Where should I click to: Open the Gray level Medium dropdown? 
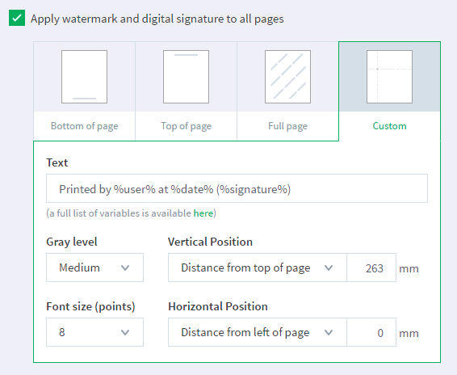point(94,268)
